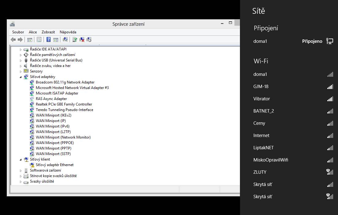Click the Svazky úložiště drive icon
The height and width of the screenshot is (215, 338).
click(26, 182)
